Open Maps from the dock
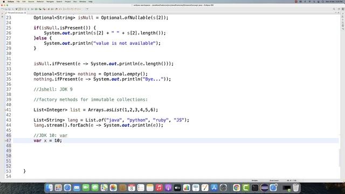This screenshot has height=194, width=345. 104,188
